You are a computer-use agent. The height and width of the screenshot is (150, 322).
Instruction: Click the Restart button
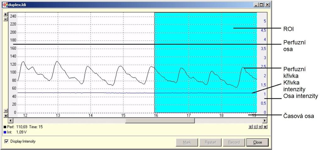210,142
